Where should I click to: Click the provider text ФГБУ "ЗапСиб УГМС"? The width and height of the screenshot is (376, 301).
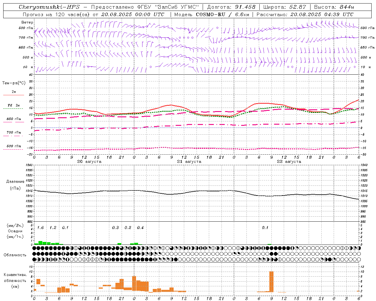click(x=168, y=7)
